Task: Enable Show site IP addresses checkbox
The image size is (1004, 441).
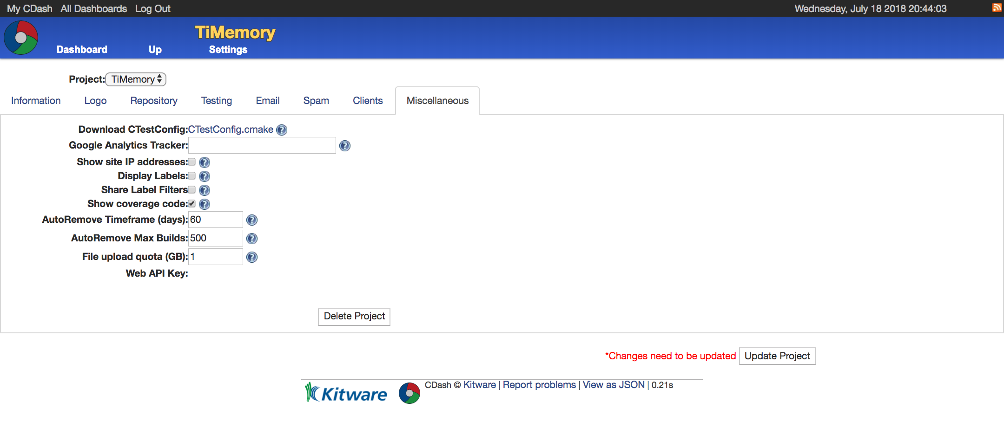Action: 192,162
